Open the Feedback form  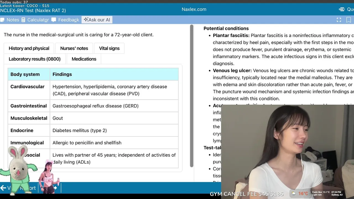[x=65, y=20]
